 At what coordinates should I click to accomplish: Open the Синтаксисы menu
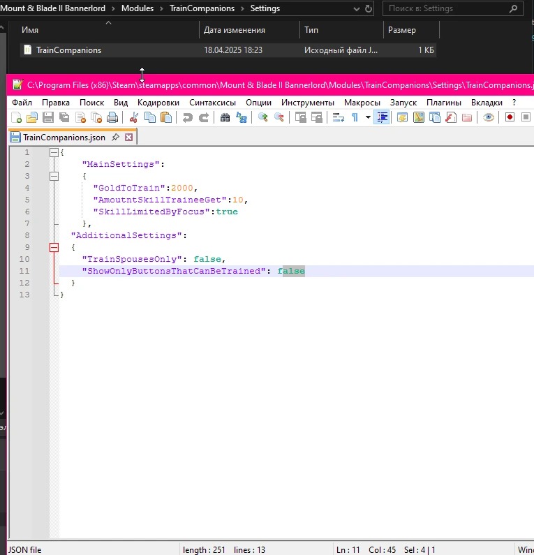pos(212,103)
